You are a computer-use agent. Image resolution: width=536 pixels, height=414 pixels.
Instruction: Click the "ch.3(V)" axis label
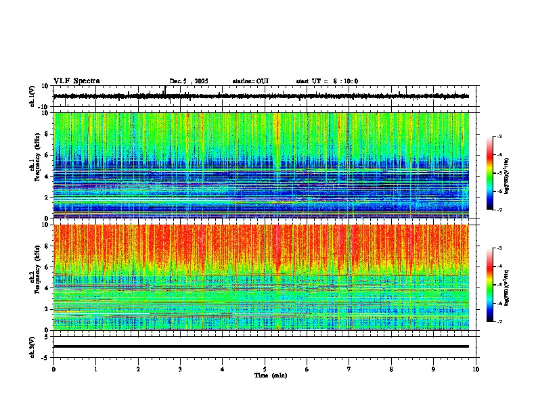(32, 347)
